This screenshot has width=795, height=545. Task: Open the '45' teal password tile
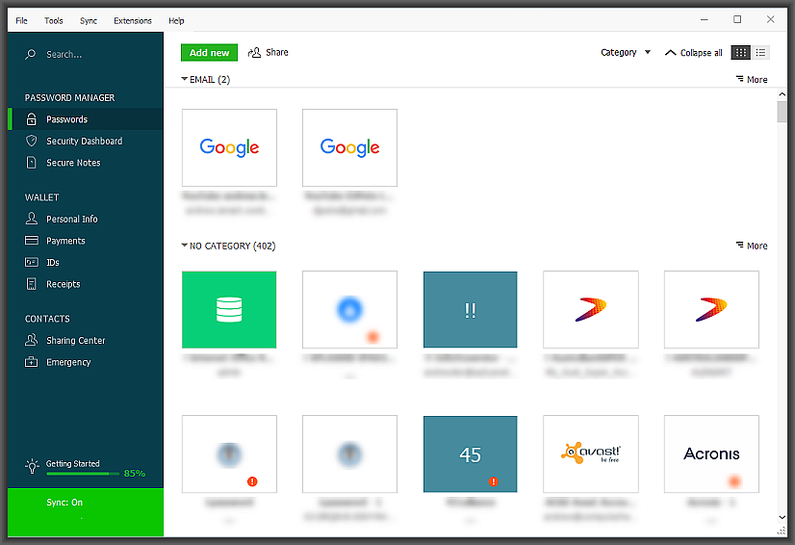coord(470,454)
